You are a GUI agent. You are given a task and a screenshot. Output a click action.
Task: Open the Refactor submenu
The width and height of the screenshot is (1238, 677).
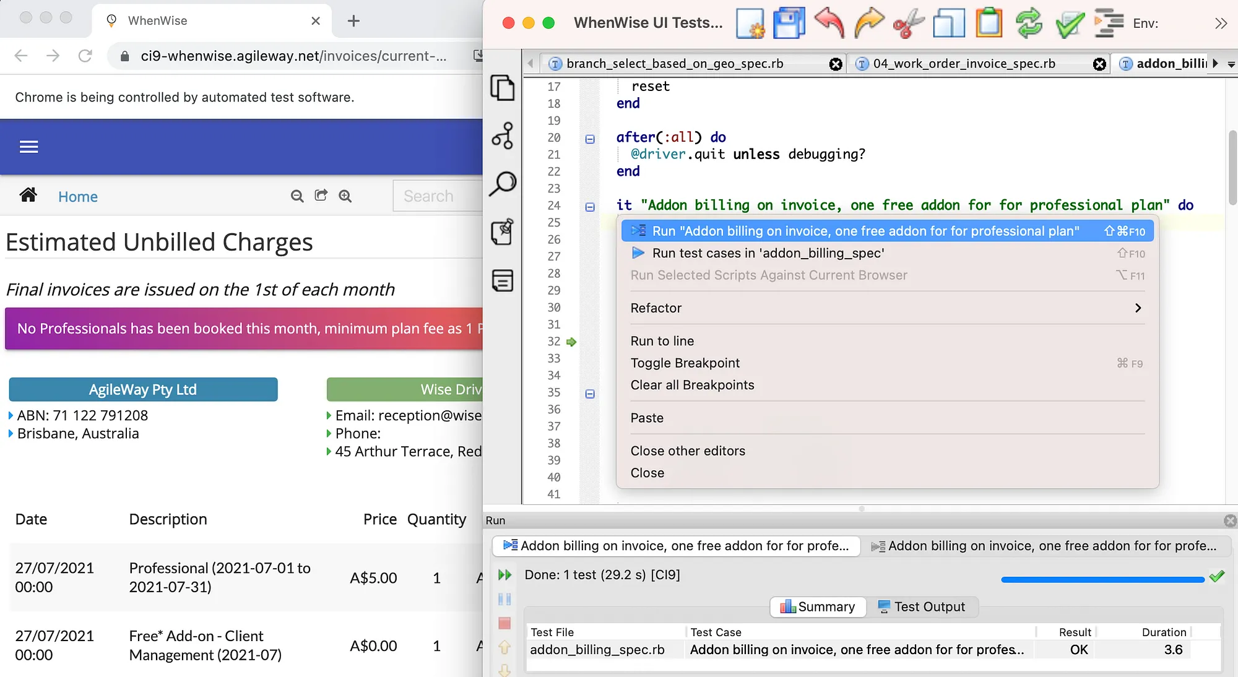point(888,308)
